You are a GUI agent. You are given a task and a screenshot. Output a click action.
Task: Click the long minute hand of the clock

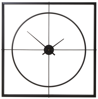[x=41, y=43]
